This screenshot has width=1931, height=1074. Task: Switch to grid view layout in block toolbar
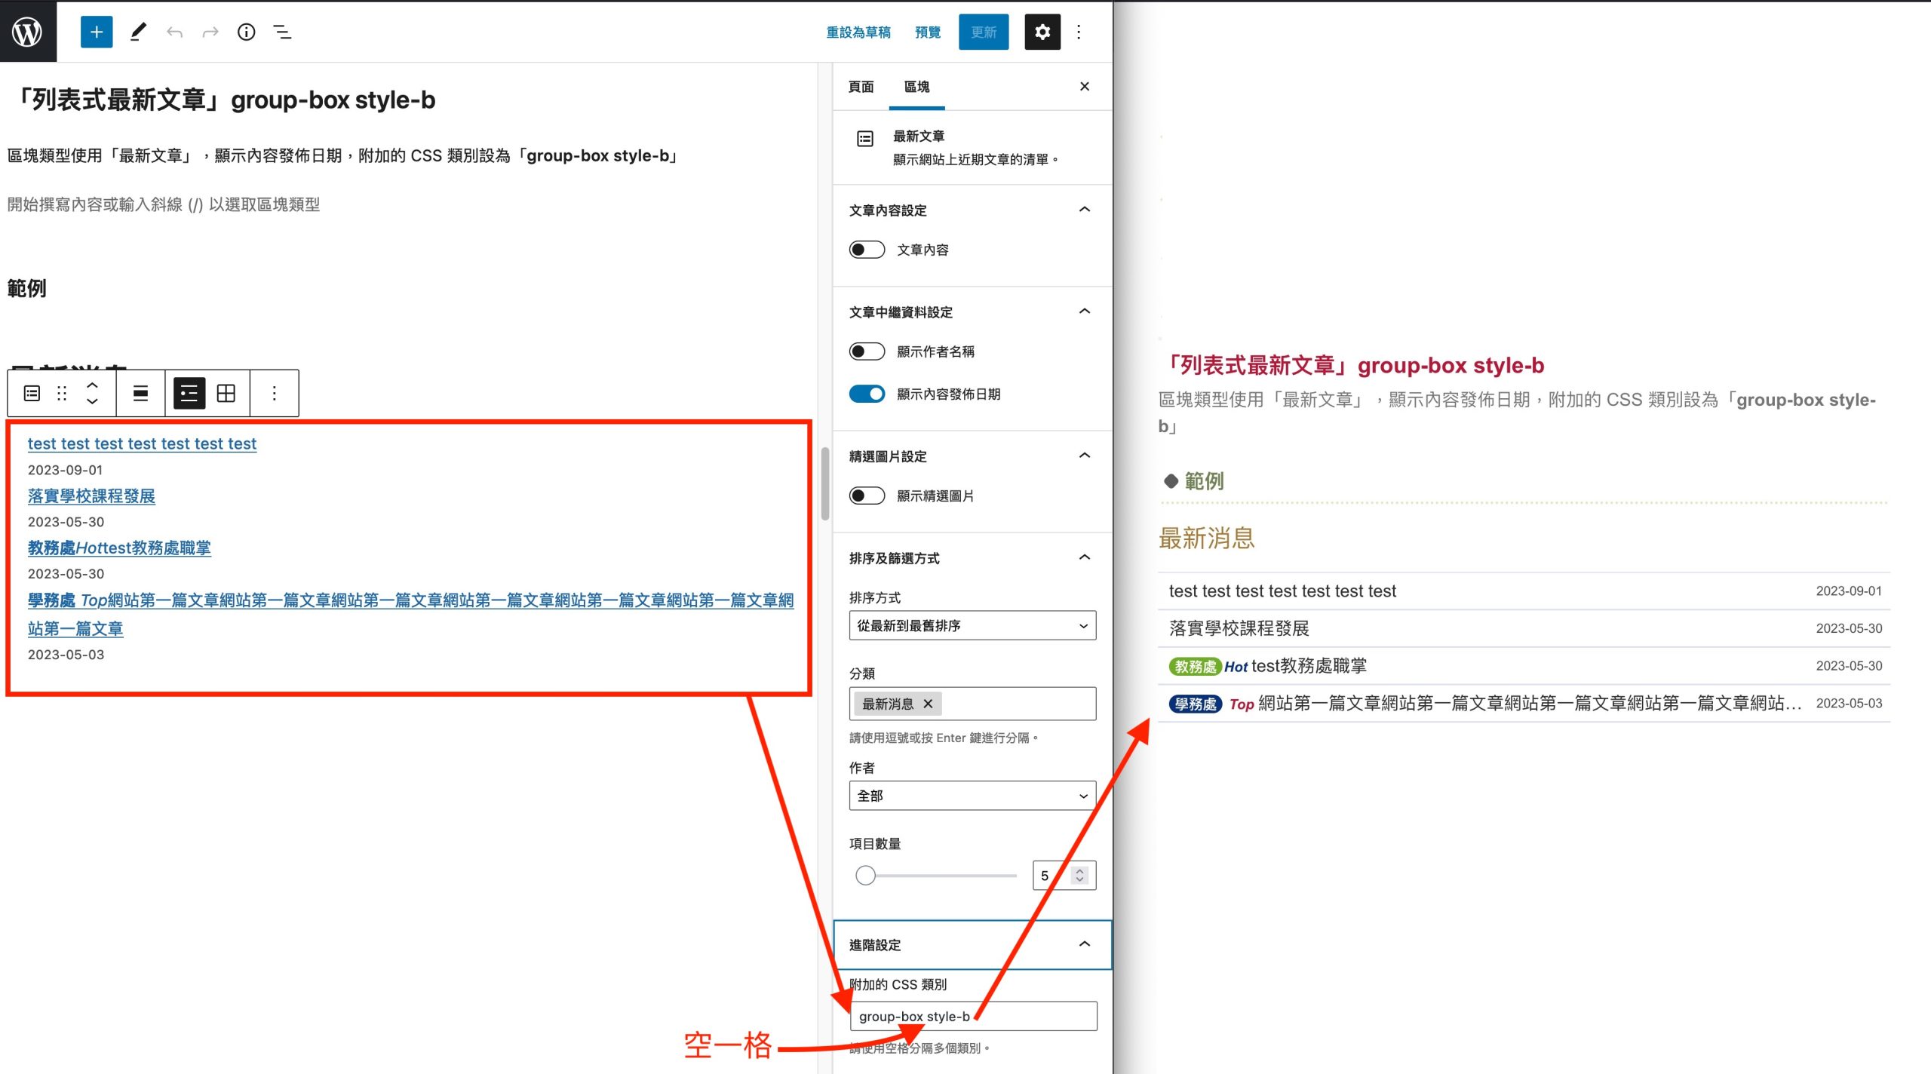[x=226, y=393]
